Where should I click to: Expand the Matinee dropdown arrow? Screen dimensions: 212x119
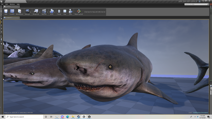(47, 12)
